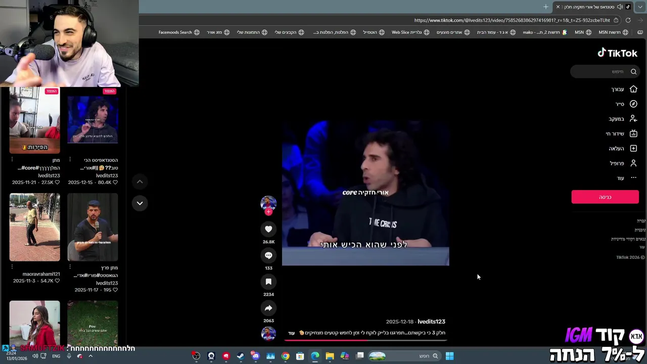Open thumbnail of הסטנדאפיסט הכי טוב video

coord(93,120)
